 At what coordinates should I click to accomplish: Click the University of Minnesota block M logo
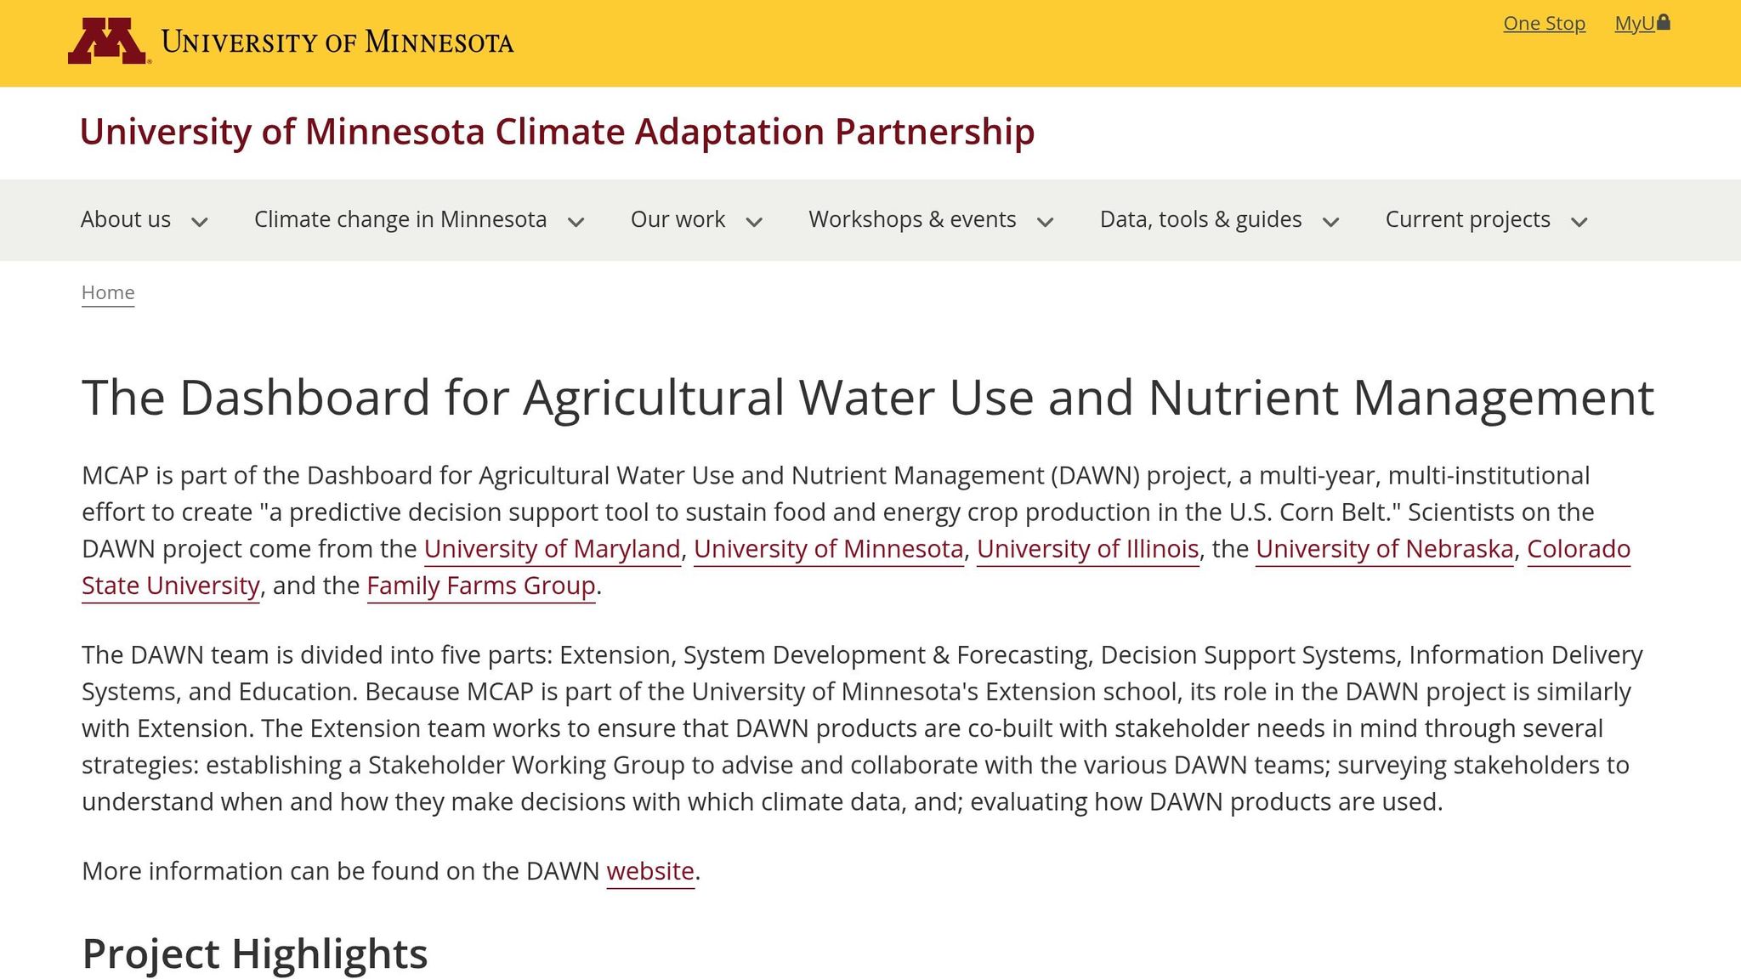(109, 41)
